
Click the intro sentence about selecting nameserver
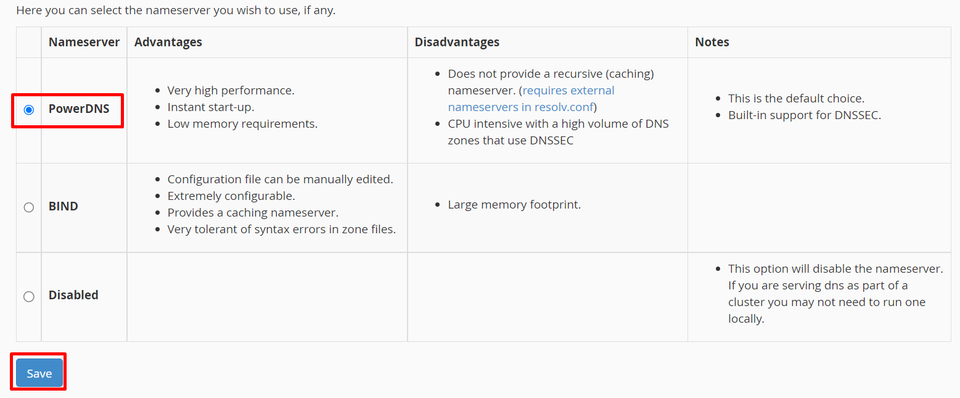tap(176, 10)
